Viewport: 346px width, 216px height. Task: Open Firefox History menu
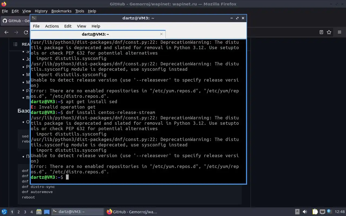(41, 11)
